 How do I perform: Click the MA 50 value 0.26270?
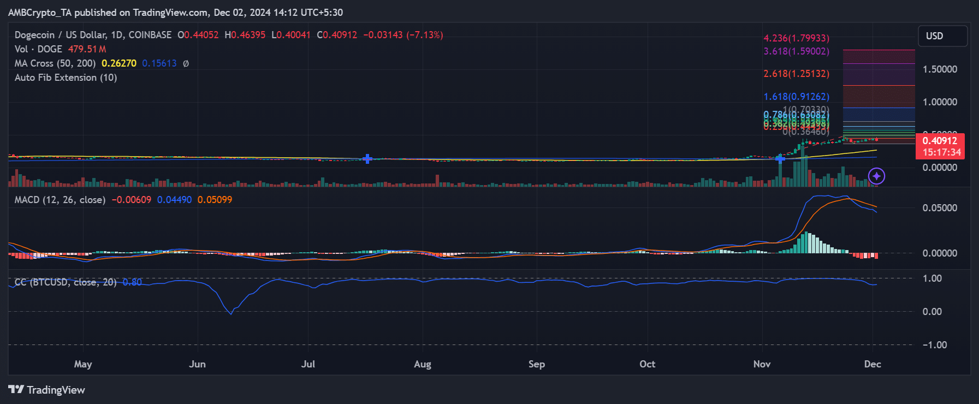click(119, 63)
